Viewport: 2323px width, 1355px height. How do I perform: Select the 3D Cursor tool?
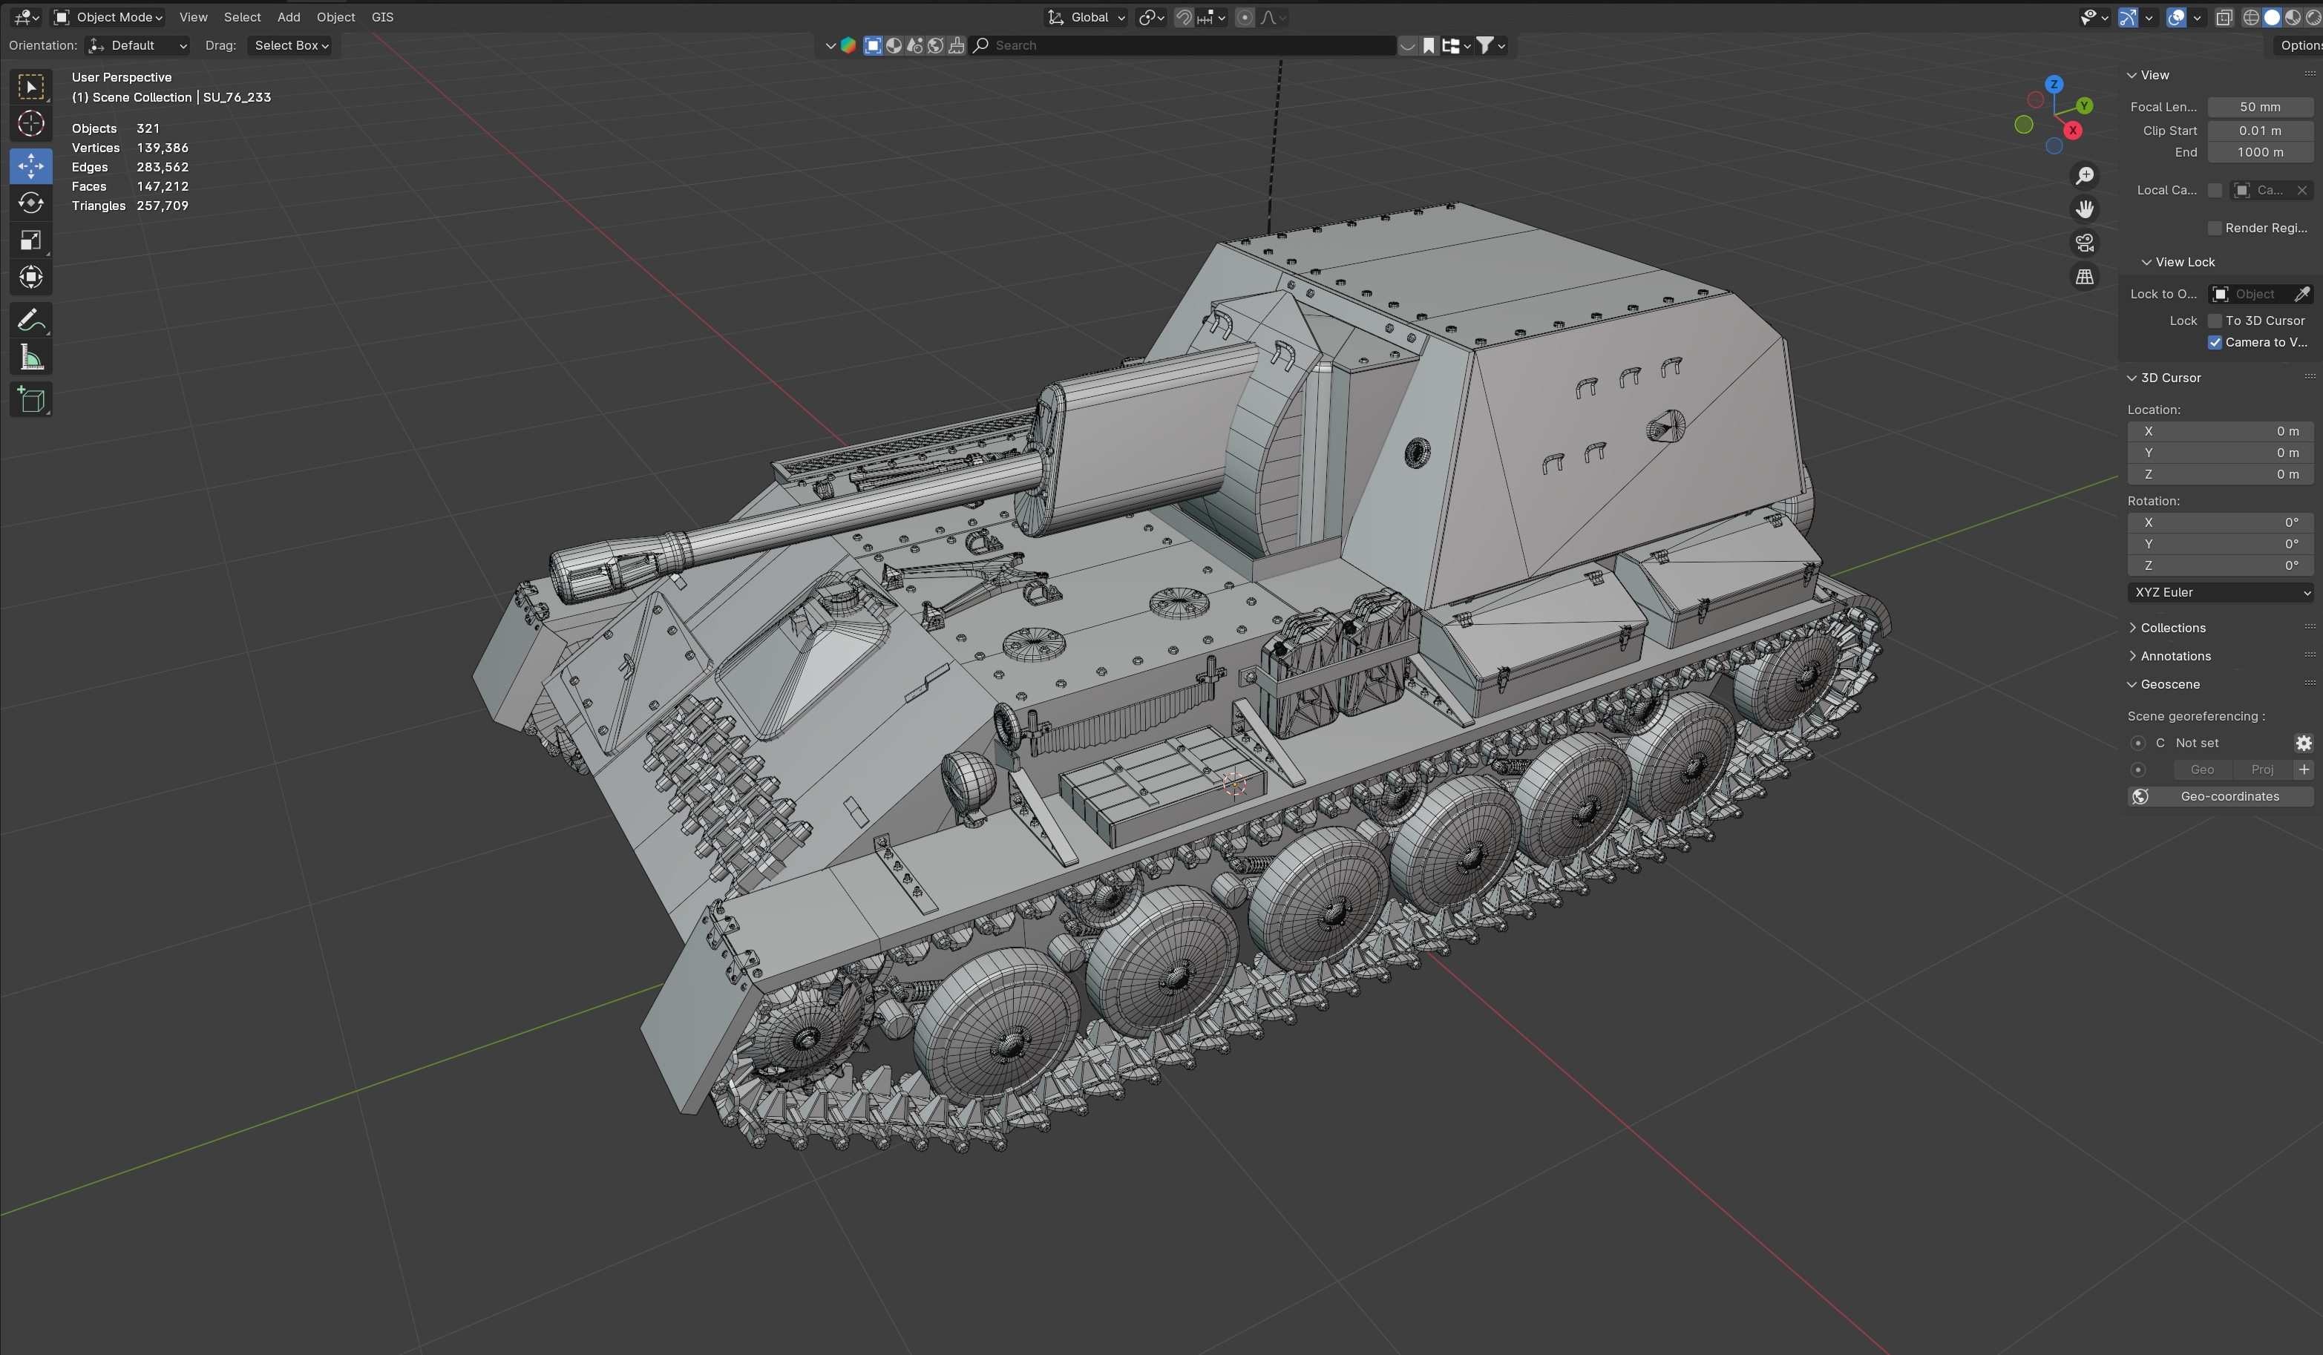pyautogui.click(x=30, y=123)
